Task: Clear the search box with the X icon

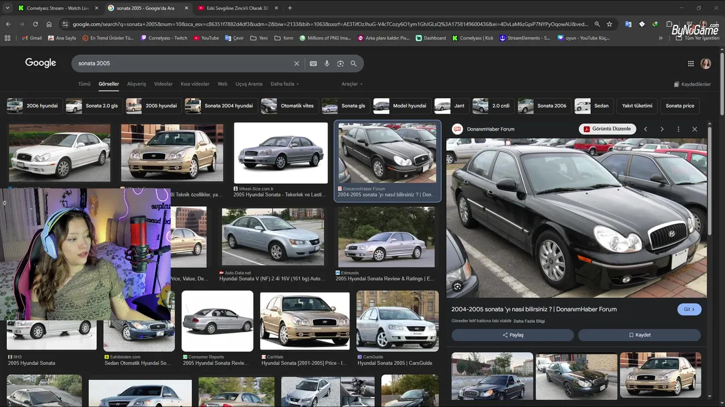Action: point(296,63)
